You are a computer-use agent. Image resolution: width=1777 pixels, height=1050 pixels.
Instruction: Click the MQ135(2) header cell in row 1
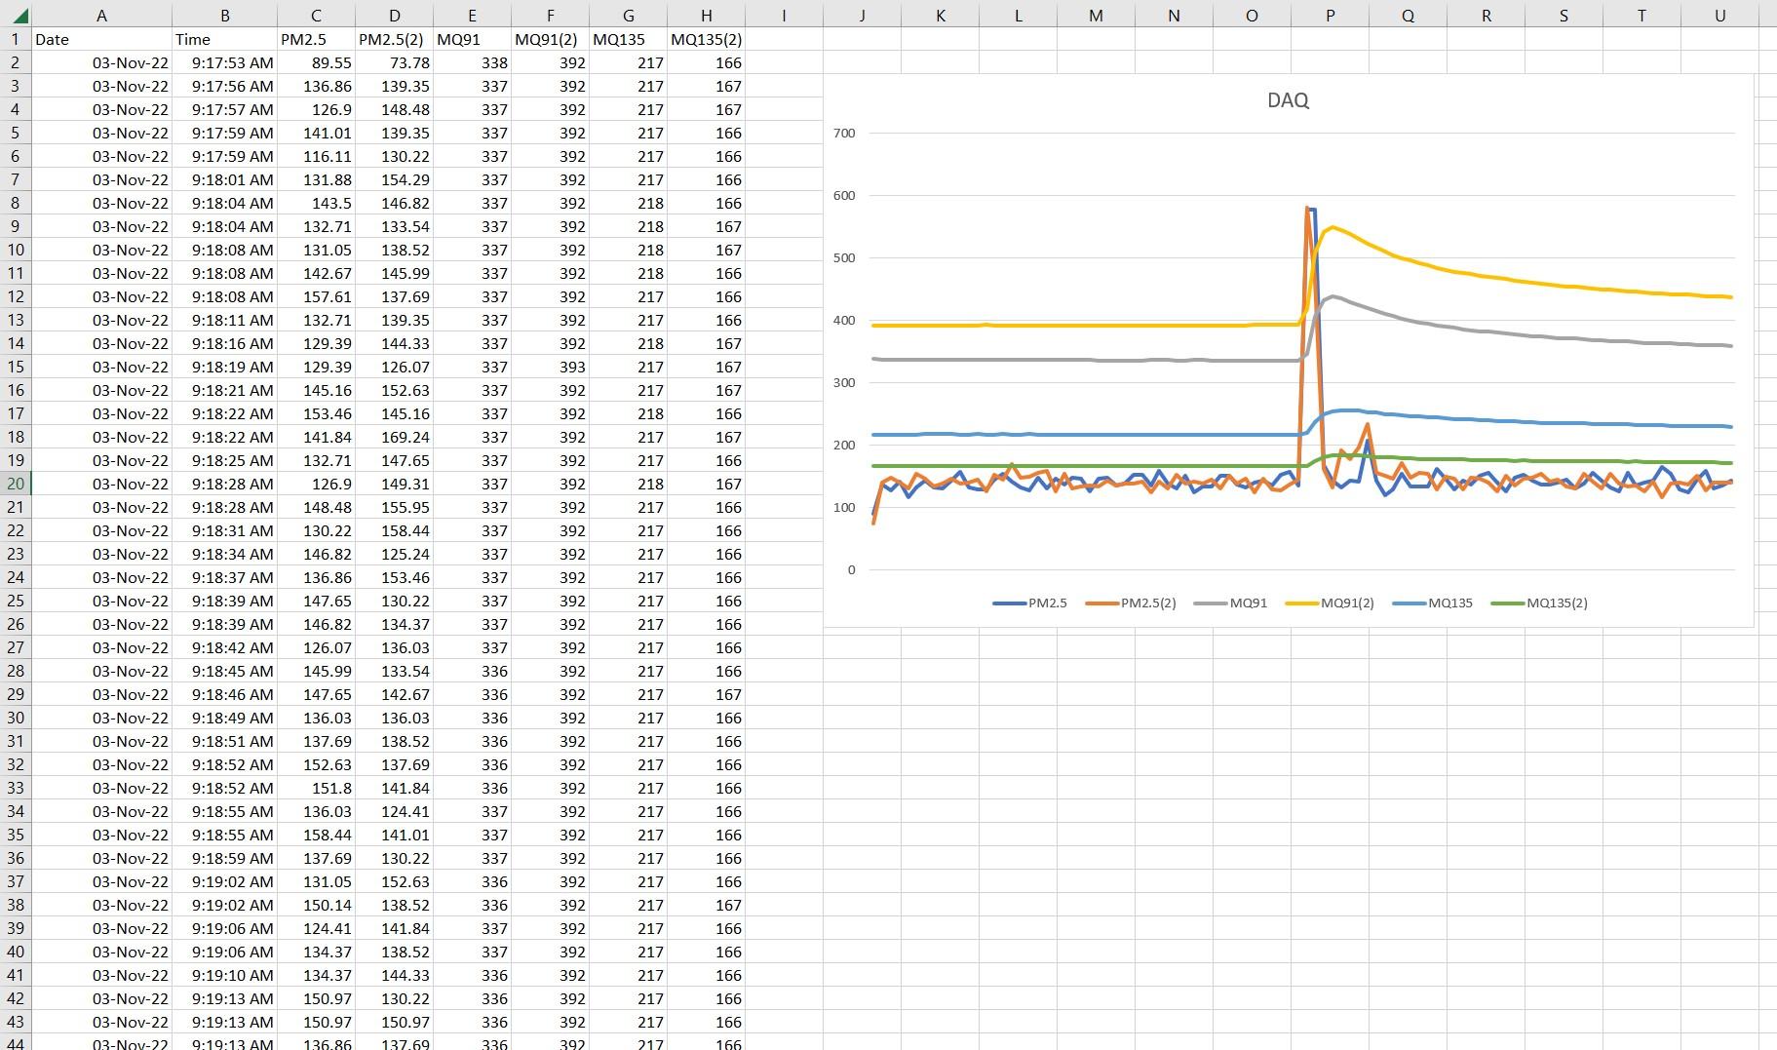(706, 39)
